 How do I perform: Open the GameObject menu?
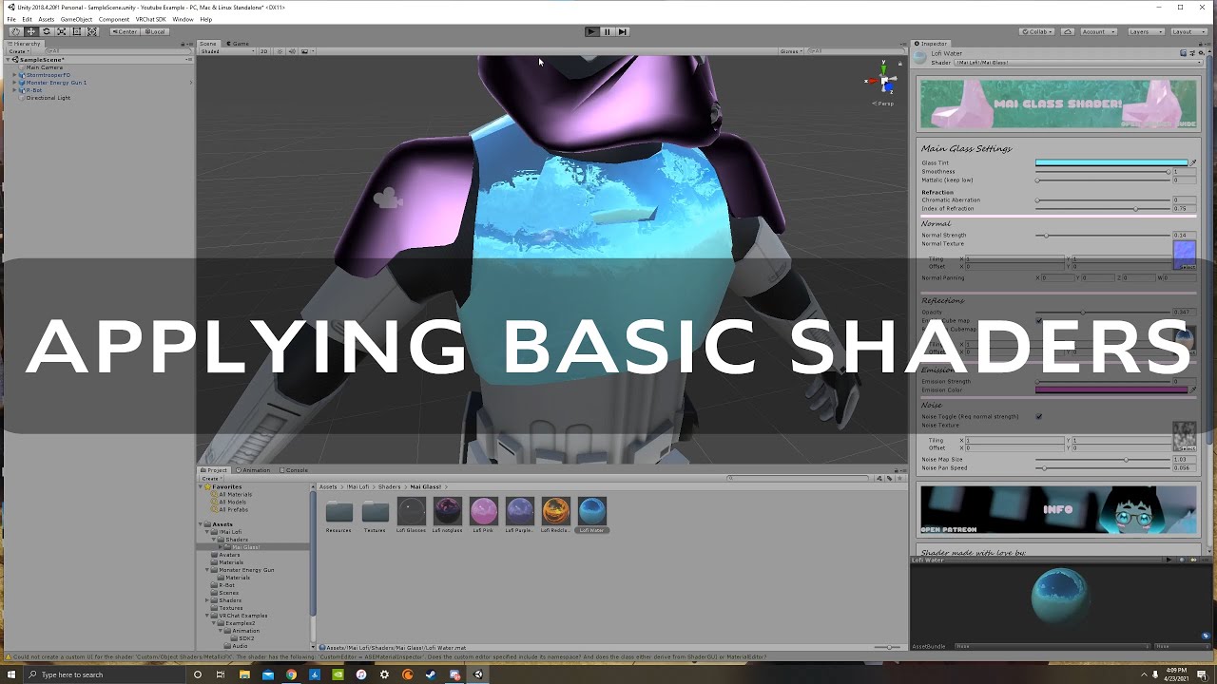tap(76, 19)
